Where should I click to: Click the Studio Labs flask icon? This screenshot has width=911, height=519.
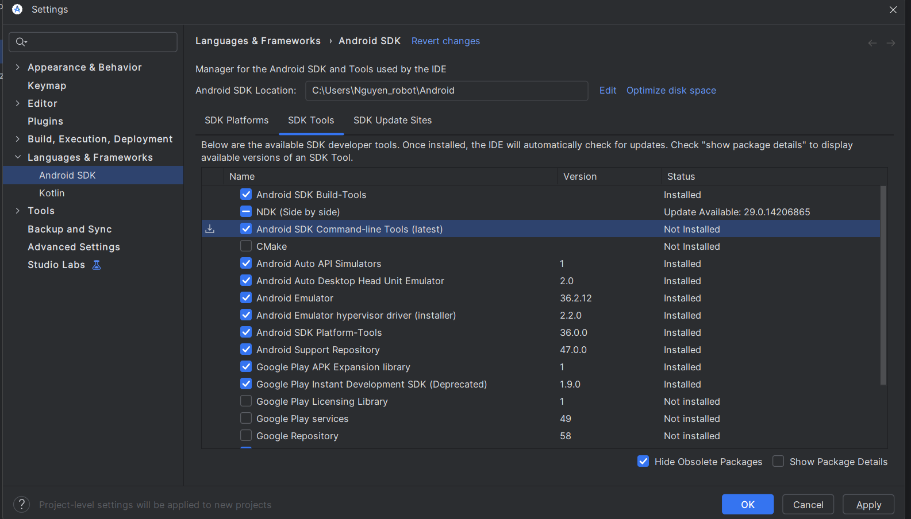coord(97,265)
